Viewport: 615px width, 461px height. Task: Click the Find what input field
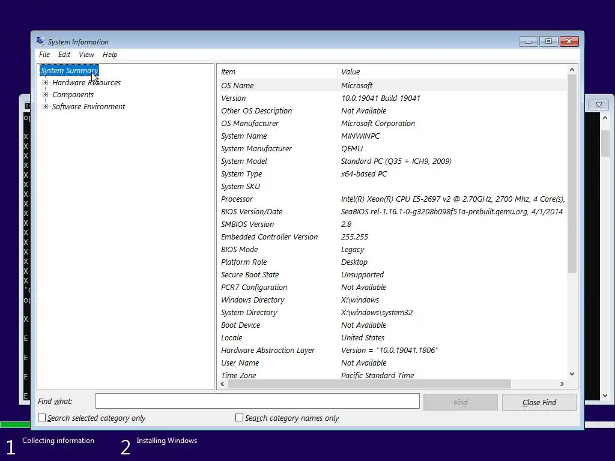coord(257,402)
